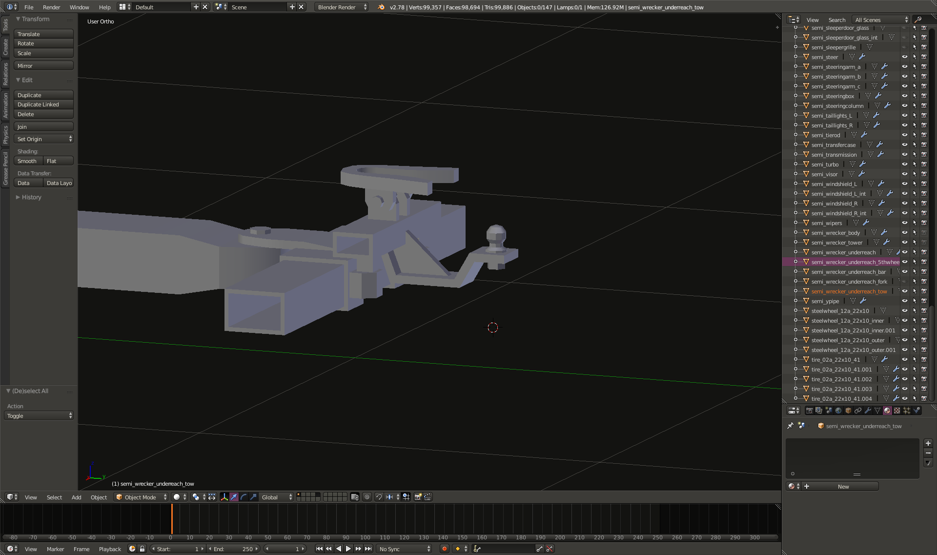Open the 3D view Add menu
The height and width of the screenshot is (555, 937).
tap(76, 497)
